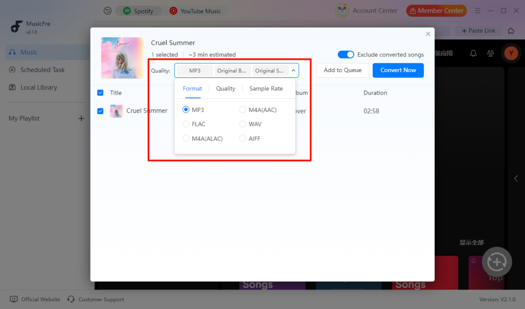Switch to the Sample Rate tab
Screen dimensions: 525x309
266,89
